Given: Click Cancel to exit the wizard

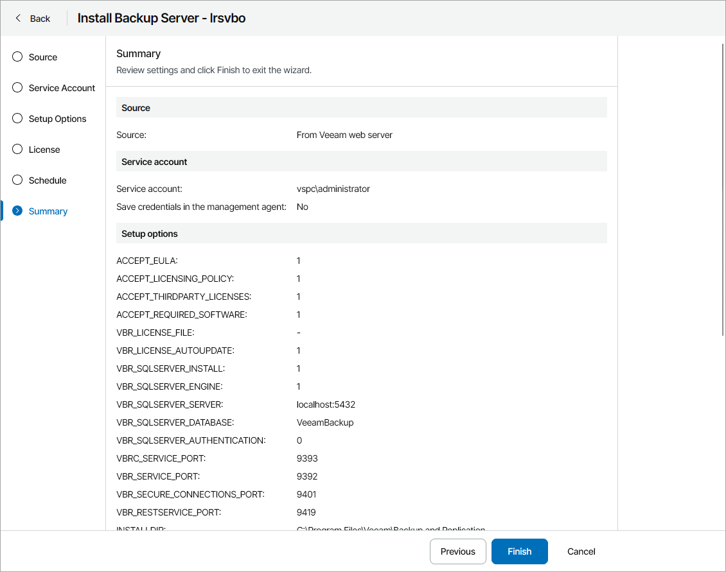Looking at the screenshot, I should click(580, 551).
